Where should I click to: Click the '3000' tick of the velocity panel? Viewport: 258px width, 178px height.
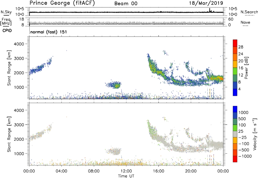pyautogui.click(x=19, y=125)
